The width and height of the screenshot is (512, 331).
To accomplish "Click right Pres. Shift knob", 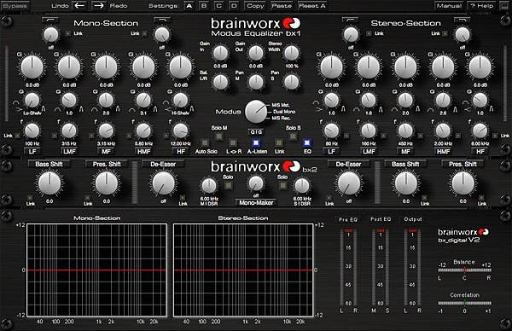I will coord(463,183).
